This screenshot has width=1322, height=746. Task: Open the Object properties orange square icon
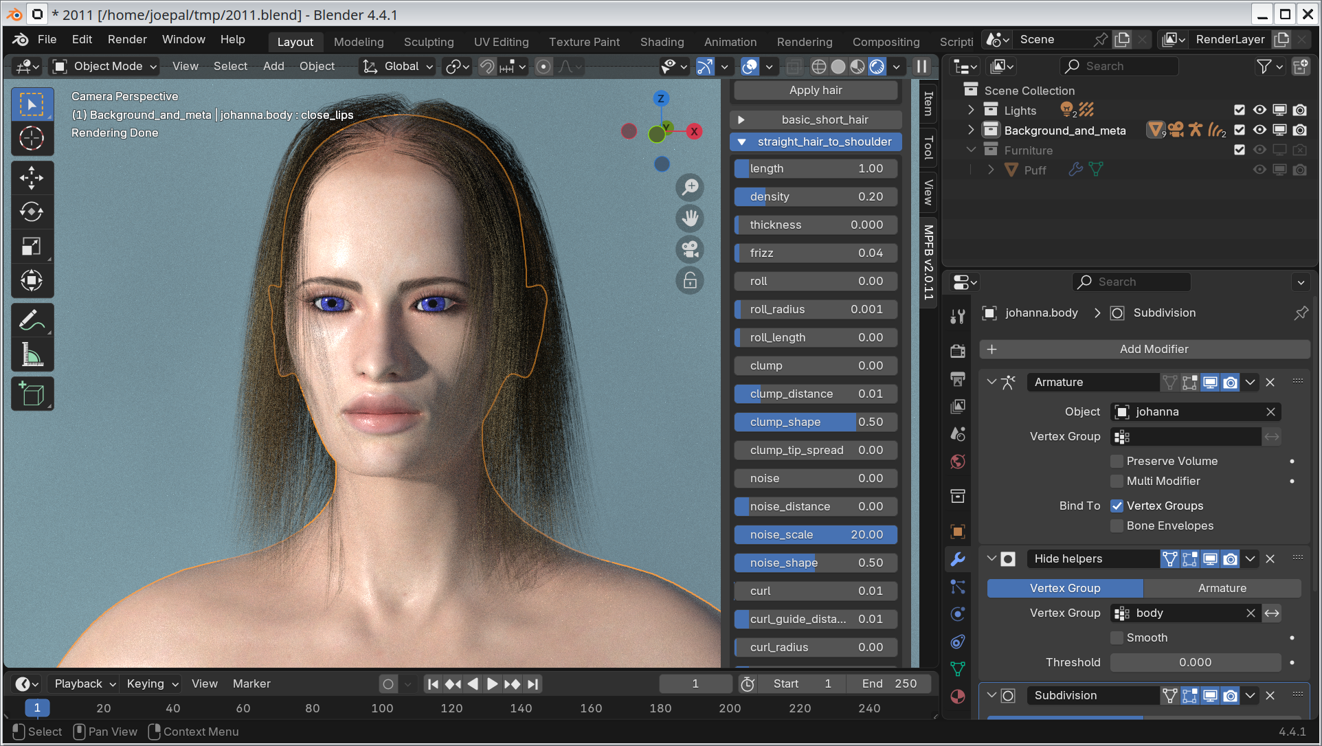coord(958,531)
